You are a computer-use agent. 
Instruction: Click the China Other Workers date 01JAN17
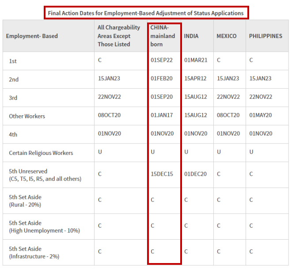pos(162,115)
